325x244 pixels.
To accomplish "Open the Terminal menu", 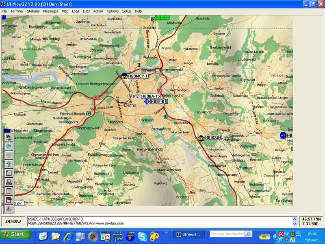I will pos(17,11).
